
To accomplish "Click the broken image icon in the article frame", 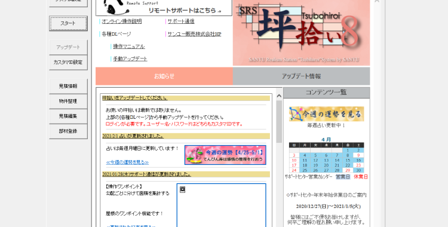I will [x=183, y=189].
